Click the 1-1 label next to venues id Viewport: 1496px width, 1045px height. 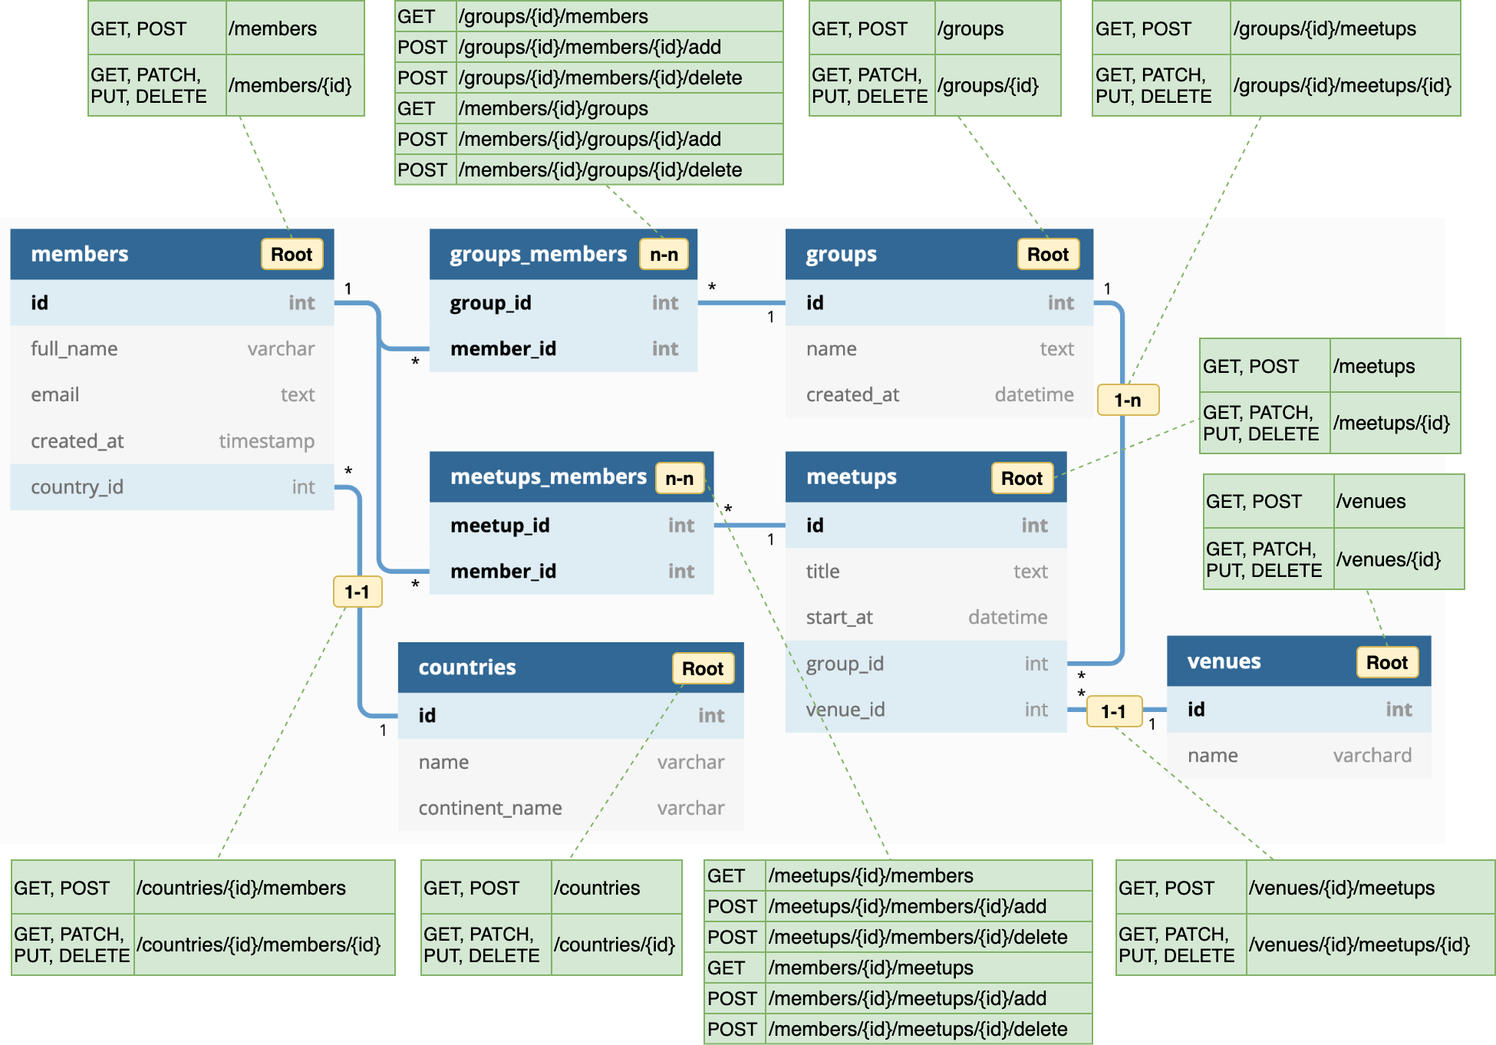pyautogui.click(x=1113, y=712)
